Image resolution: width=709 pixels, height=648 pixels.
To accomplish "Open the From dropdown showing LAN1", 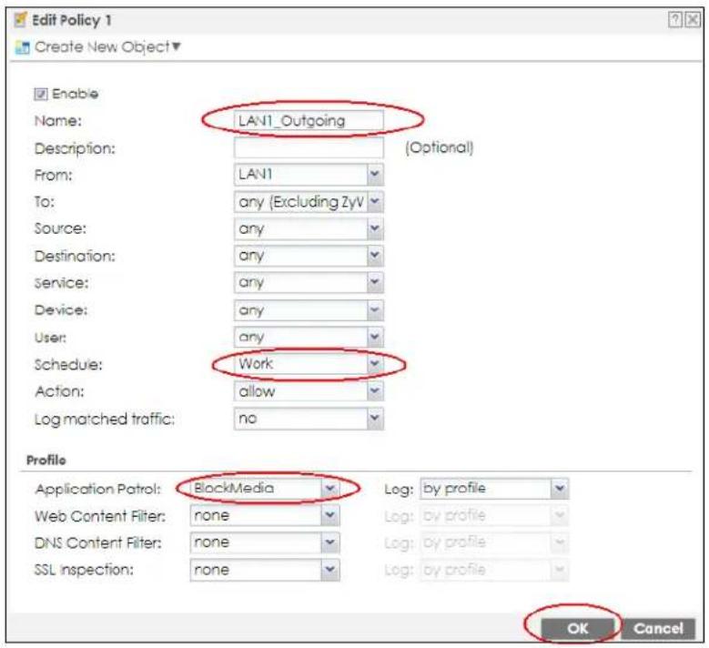I will [x=309, y=175].
